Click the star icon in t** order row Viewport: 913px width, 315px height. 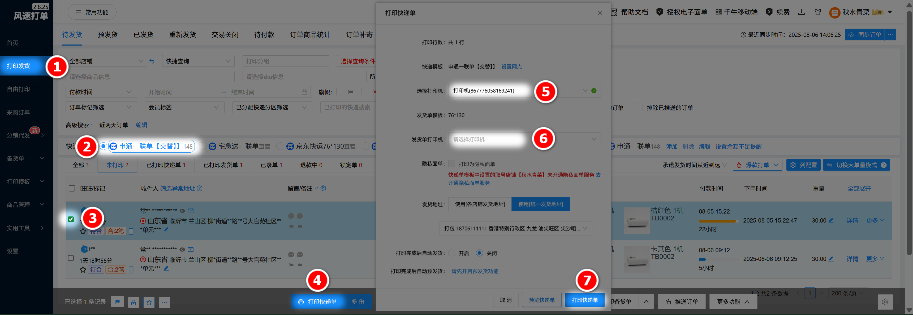[83, 270]
